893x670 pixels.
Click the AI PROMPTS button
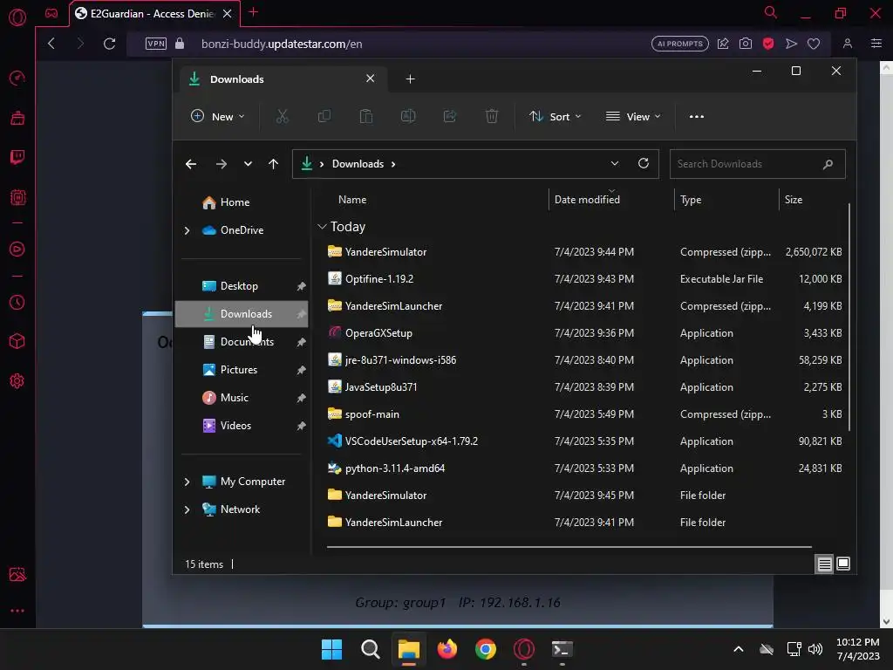pos(680,44)
